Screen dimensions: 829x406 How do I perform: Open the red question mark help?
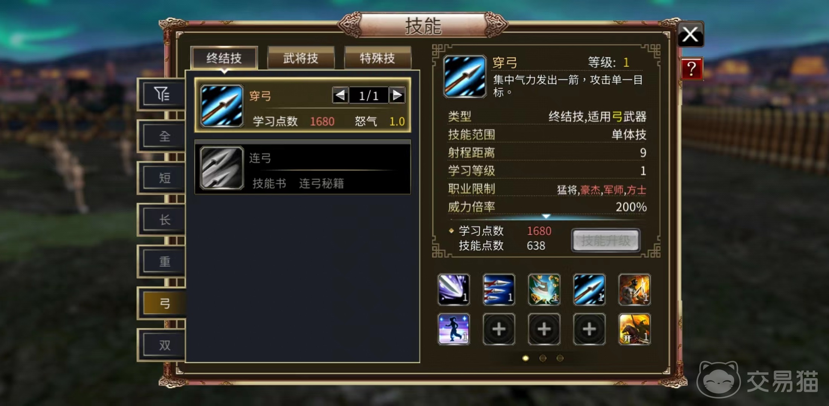pyautogui.click(x=692, y=69)
